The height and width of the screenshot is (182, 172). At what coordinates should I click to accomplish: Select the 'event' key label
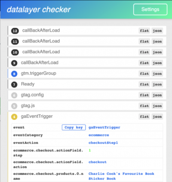pyautogui.click(x=19, y=127)
